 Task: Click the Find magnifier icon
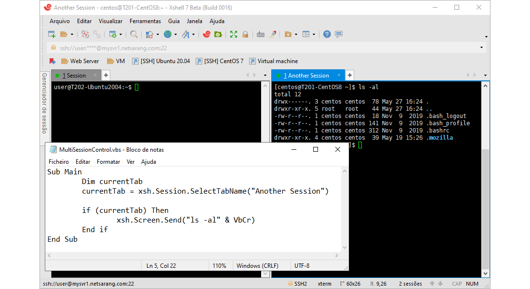click(x=134, y=34)
